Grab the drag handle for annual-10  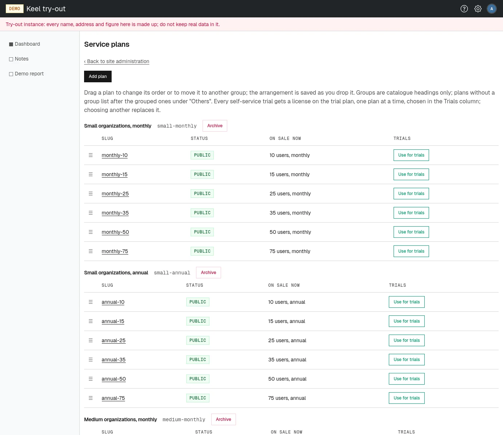click(91, 302)
